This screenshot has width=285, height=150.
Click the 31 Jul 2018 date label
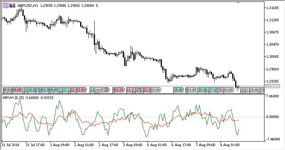[10, 145]
